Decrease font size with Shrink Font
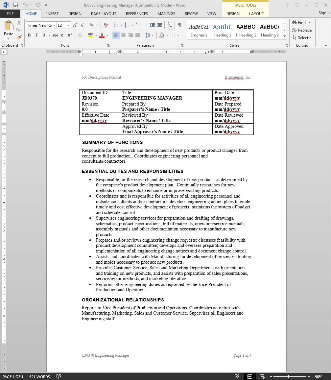Screen dimensions: 331x380 coord(83,25)
